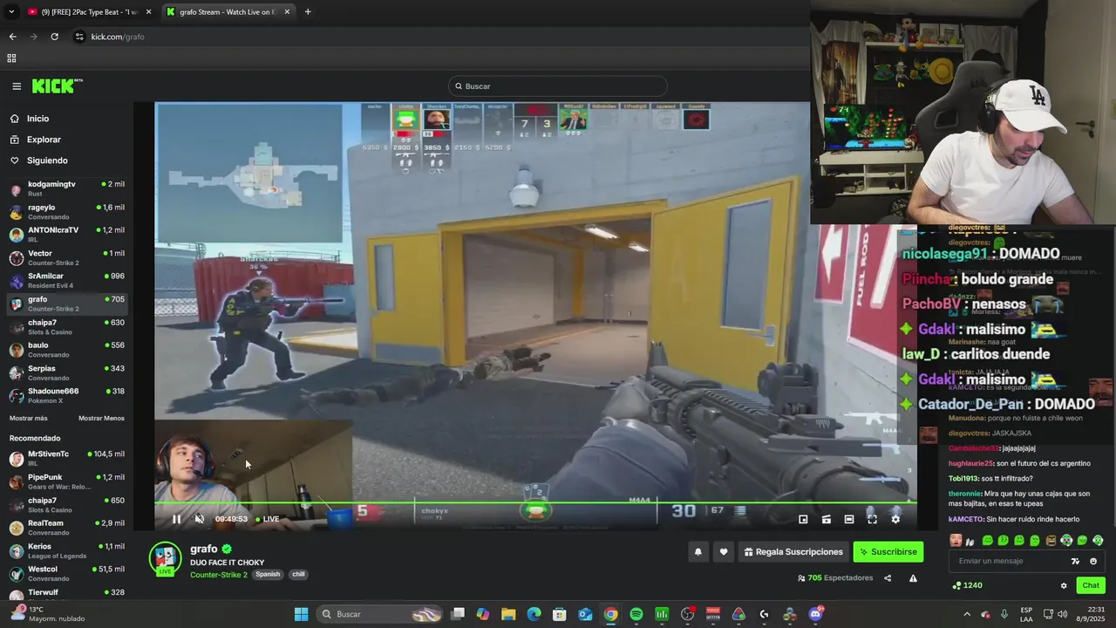Send message with Chat button
The image size is (1116, 628).
pos(1091,585)
